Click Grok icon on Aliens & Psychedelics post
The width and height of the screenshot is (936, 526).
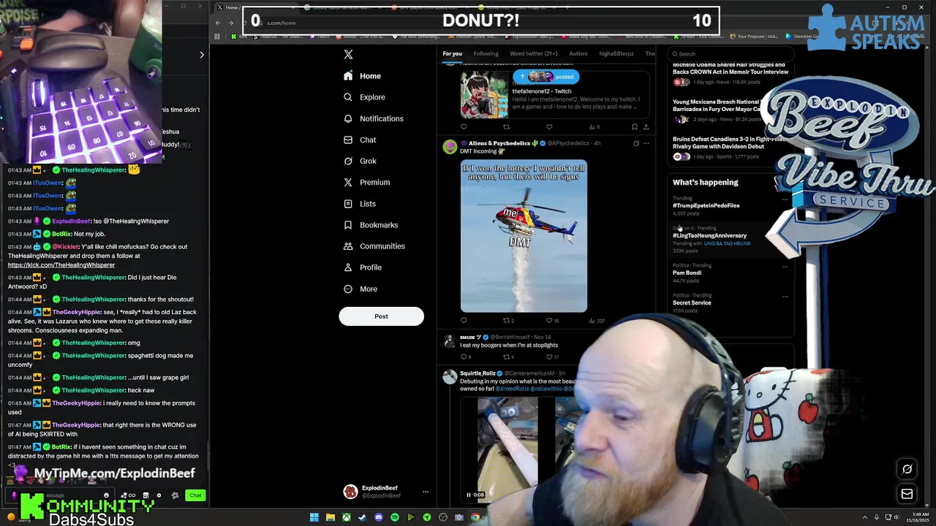[x=635, y=143]
